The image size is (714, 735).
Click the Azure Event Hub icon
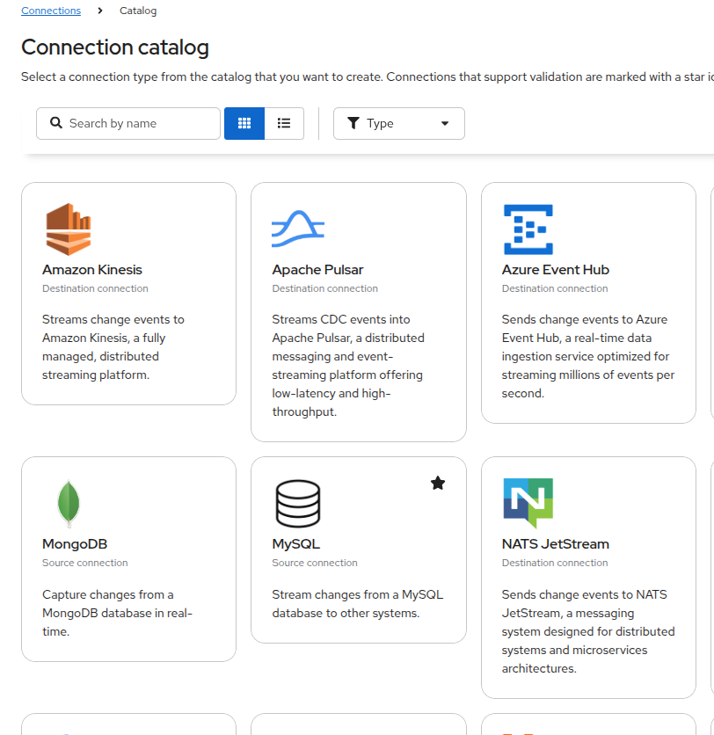point(528,229)
